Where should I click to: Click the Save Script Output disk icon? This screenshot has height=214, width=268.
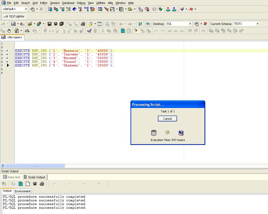[35, 184]
